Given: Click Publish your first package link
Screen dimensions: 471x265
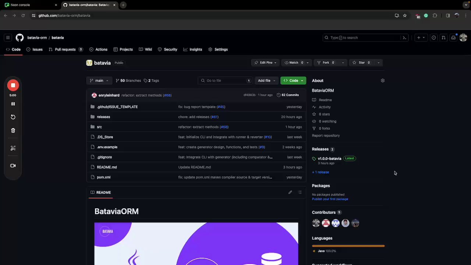Looking at the screenshot, I should (330, 199).
